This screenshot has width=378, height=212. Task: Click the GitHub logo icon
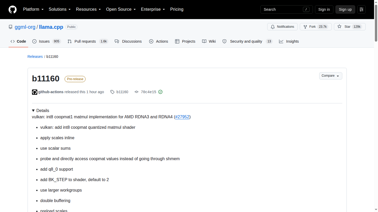pyautogui.click(x=13, y=9)
